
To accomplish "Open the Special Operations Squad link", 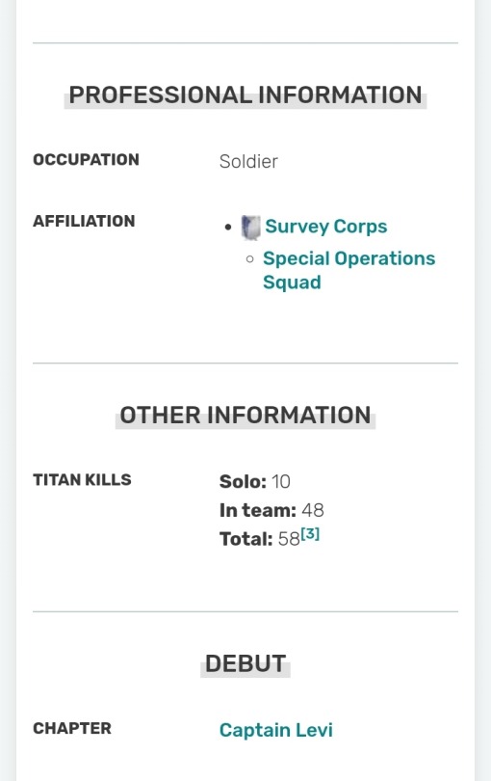I will pos(349,270).
